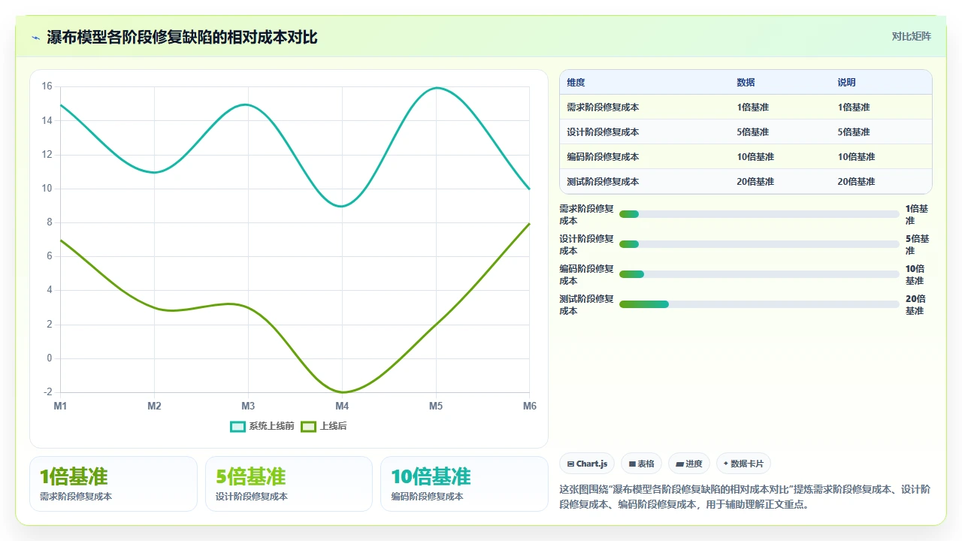Click M6 axis label on chart
The image size is (962, 541).
coord(530,406)
